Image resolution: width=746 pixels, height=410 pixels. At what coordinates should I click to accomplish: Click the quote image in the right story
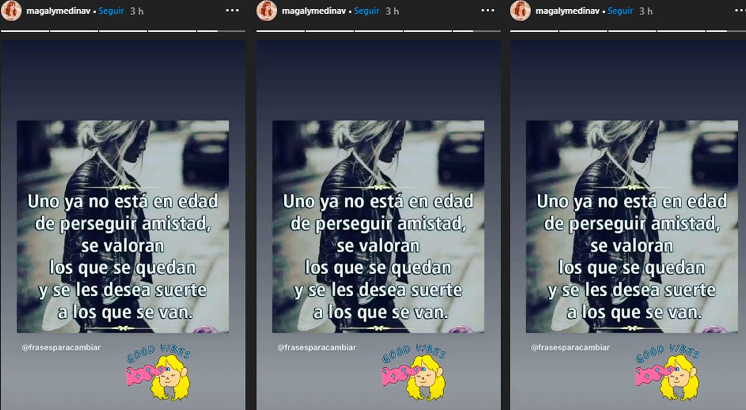coord(632,227)
